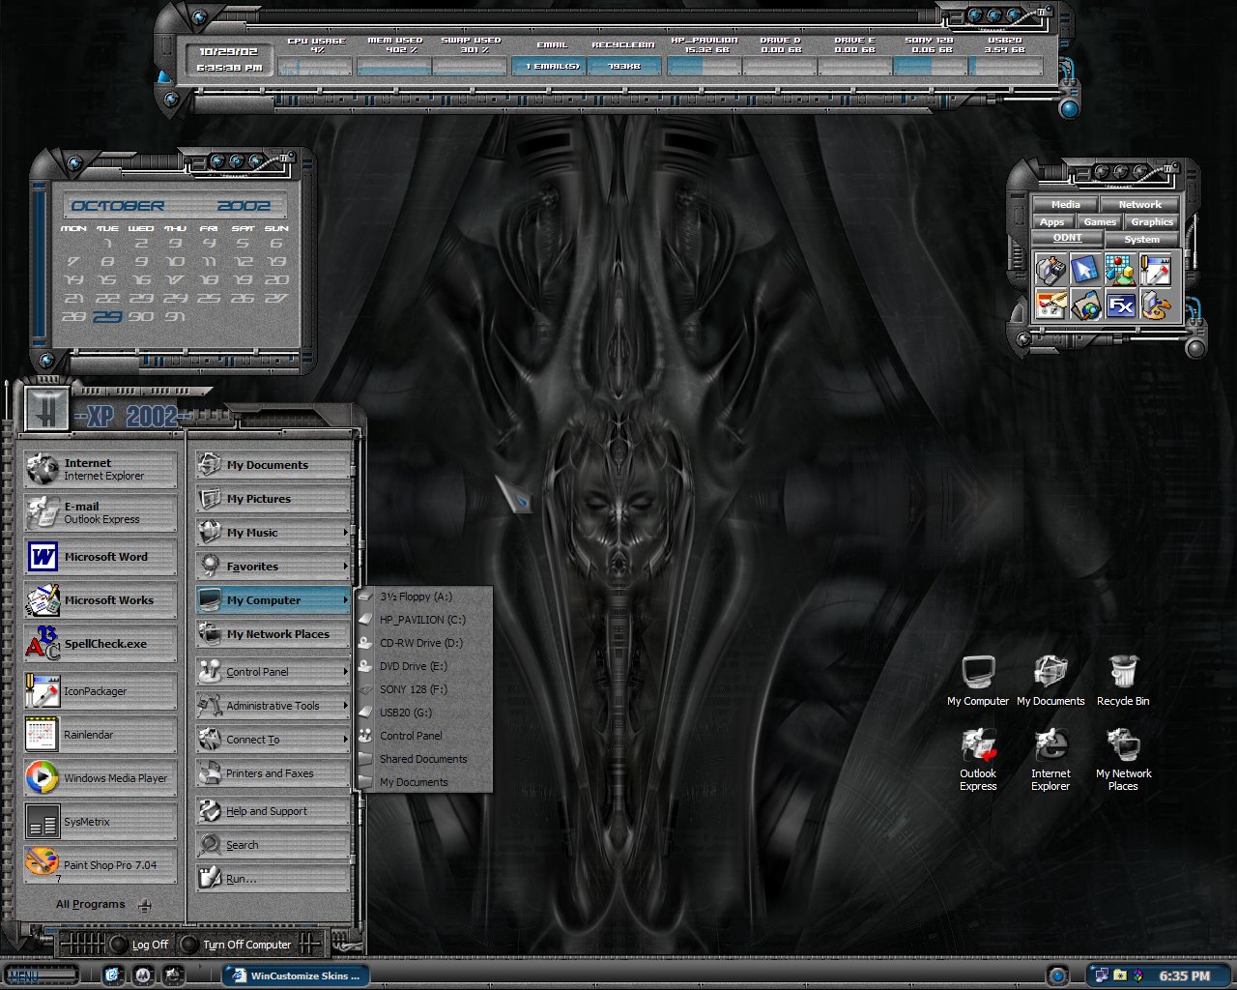Open My Pictures from the start menu
Image resolution: width=1237 pixels, height=990 pixels.
273,499
